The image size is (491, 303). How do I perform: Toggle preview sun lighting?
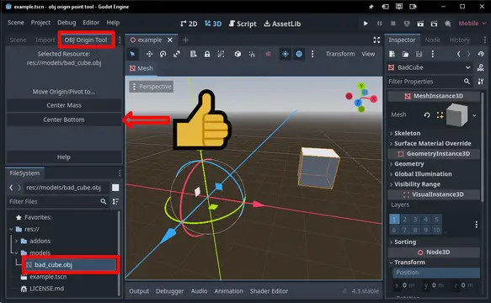tap(285, 54)
